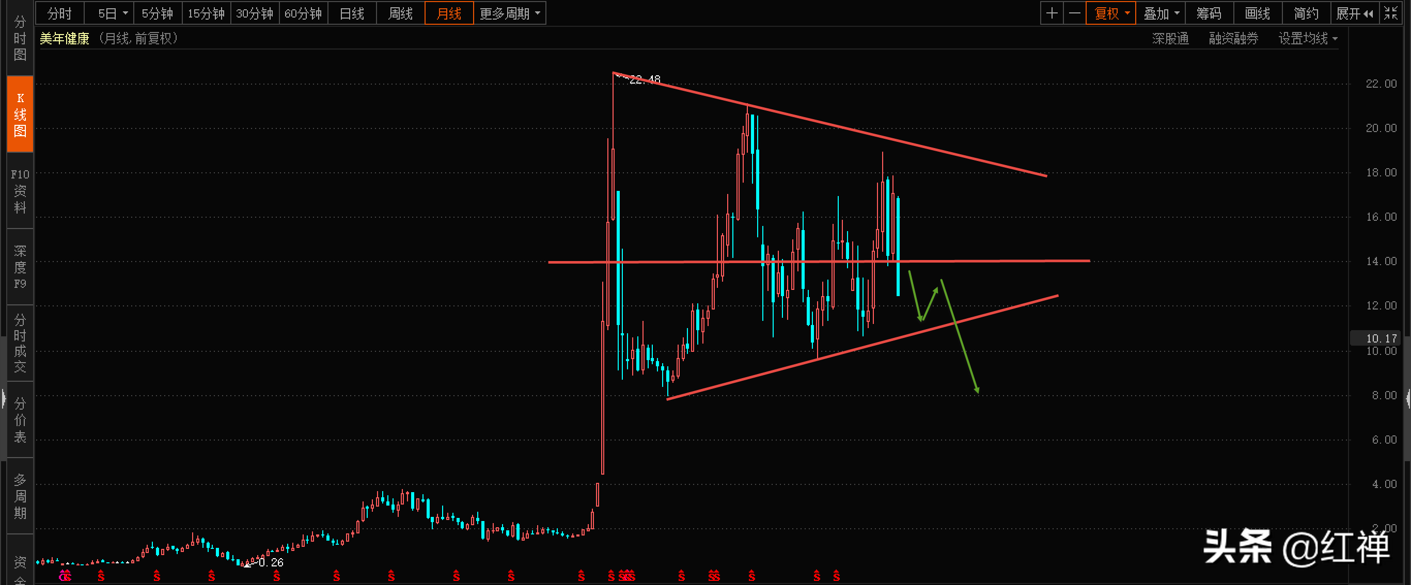
Task: Open the 复权 adjustment dropdown
Action: click(x=1111, y=13)
